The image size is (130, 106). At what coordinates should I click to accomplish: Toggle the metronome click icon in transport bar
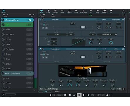pyautogui.click(x=107, y=95)
